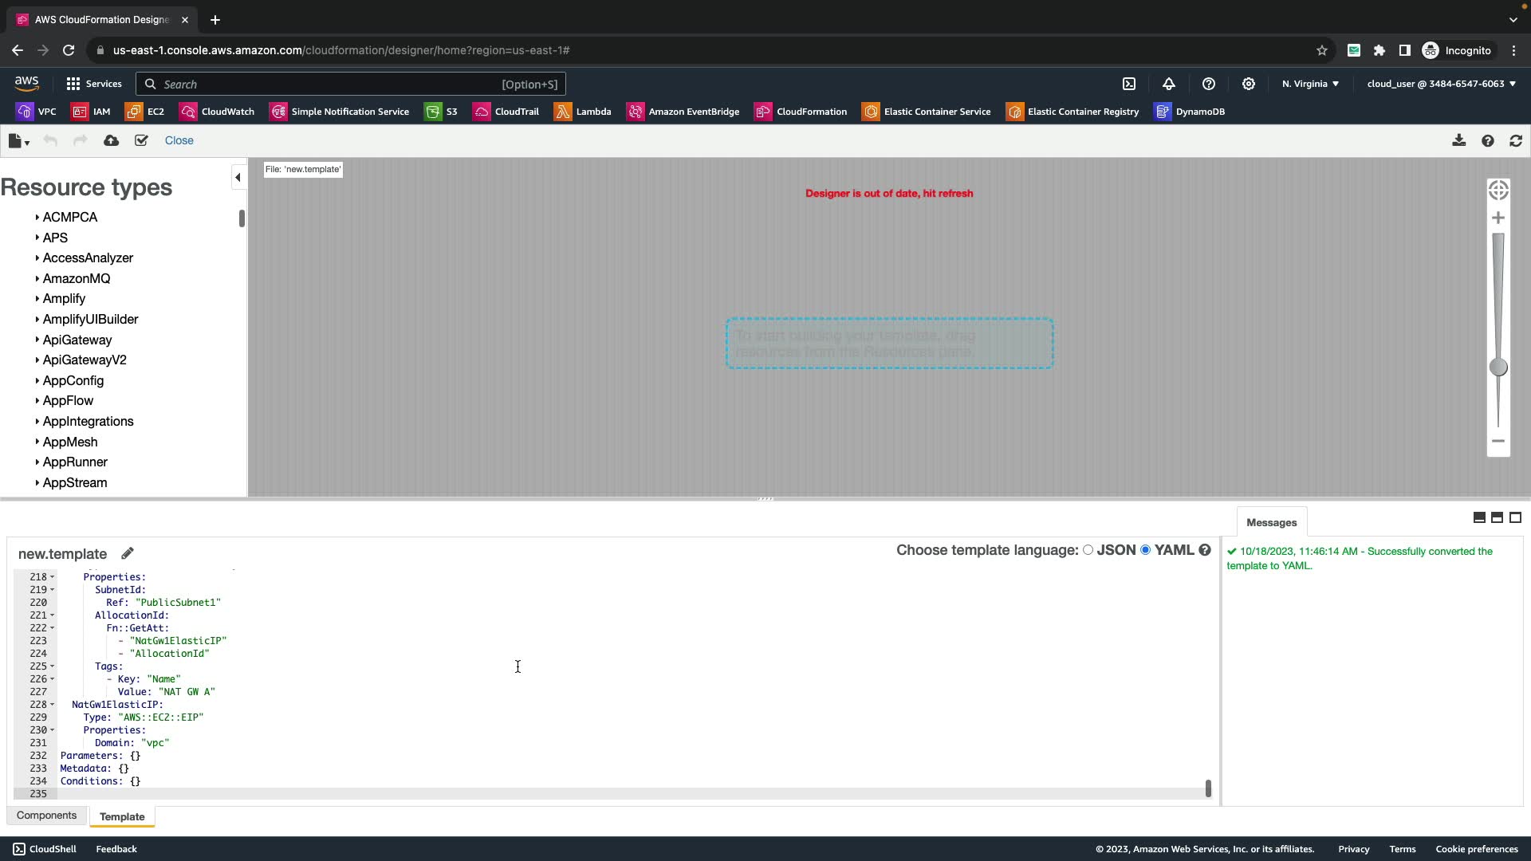Click the validate template checkmark icon
The image size is (1531, 861).
coord(141,140)
